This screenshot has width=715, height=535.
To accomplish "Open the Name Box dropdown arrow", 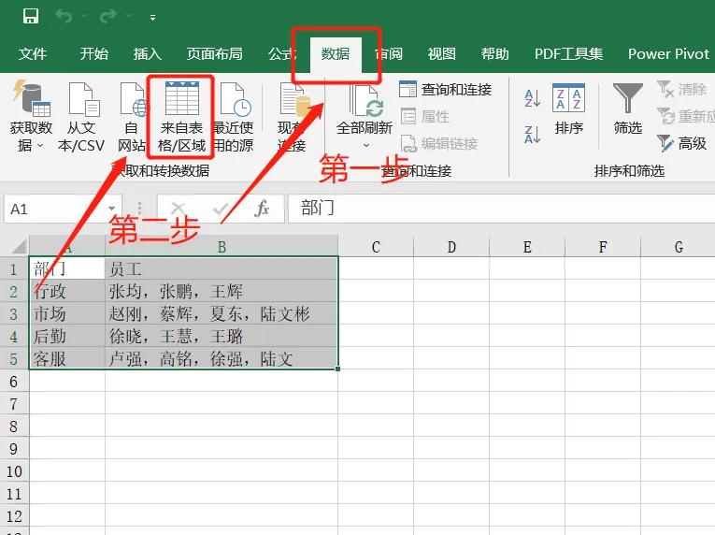I will point(112,209).
